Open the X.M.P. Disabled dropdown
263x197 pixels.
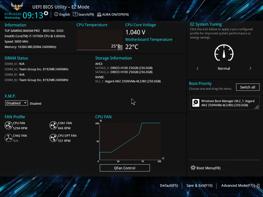point(16,103)
